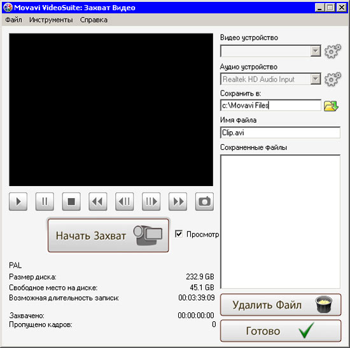Pause playback with the pause button
Screen dimensions: 350x348
click(x=45, y=201)
